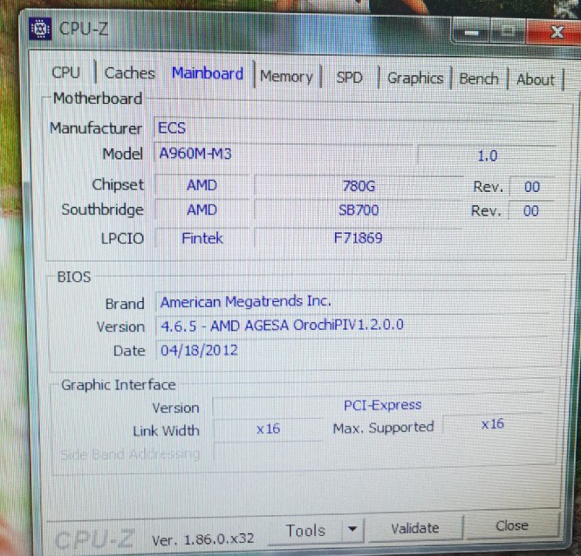The height and width of the screenshot is (556, 581).
Task: Click the Close button at bottom
Action: click(512, 525)
